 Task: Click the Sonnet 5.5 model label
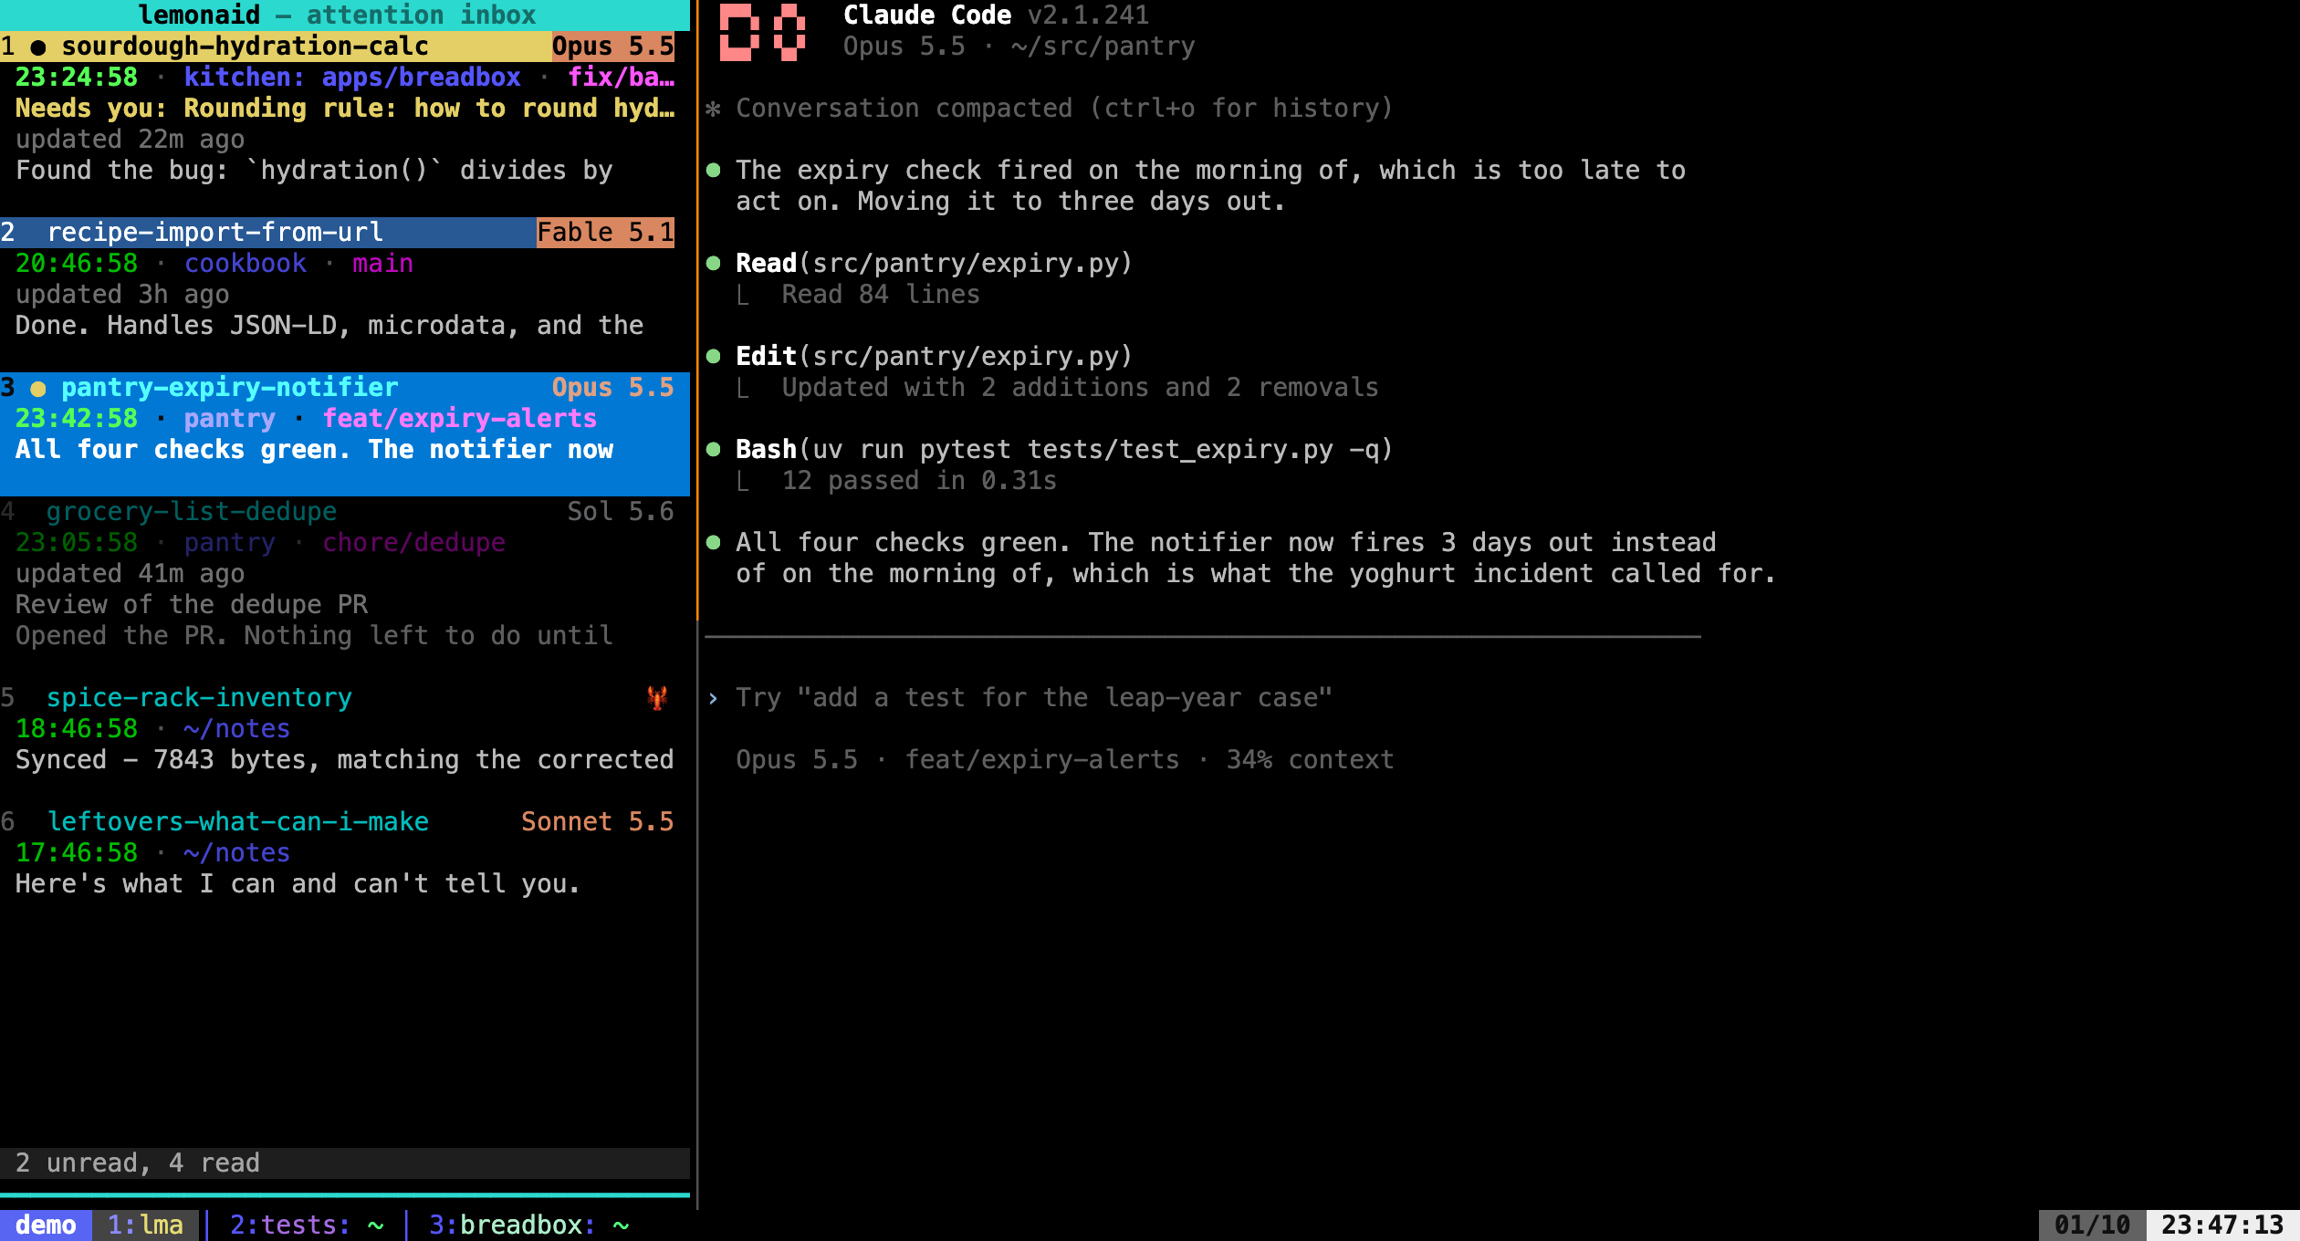[598, 822]
